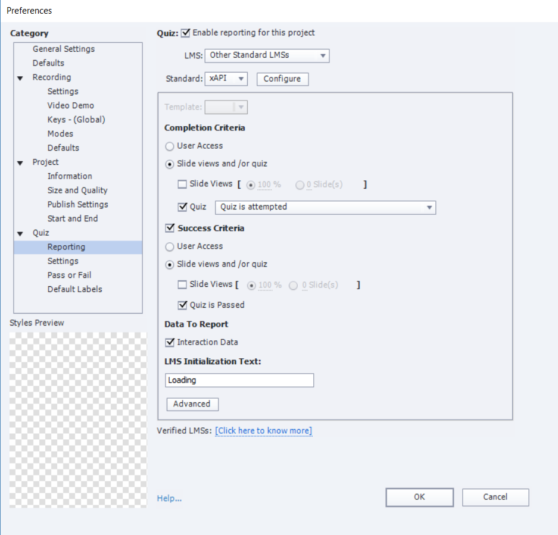Collapse the Quiz category
Image resolution: width=558 pixels, height=535 pixels.
tap(20, 234)
